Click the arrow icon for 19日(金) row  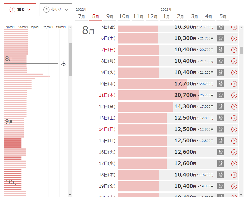point(234,186)
